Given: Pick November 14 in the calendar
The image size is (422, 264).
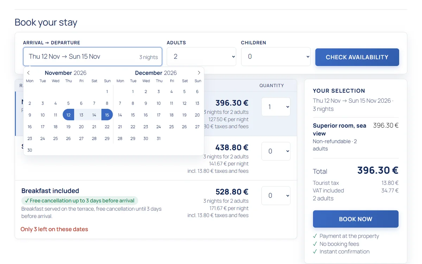Looking at the screenshot, I should click(94, 115).
